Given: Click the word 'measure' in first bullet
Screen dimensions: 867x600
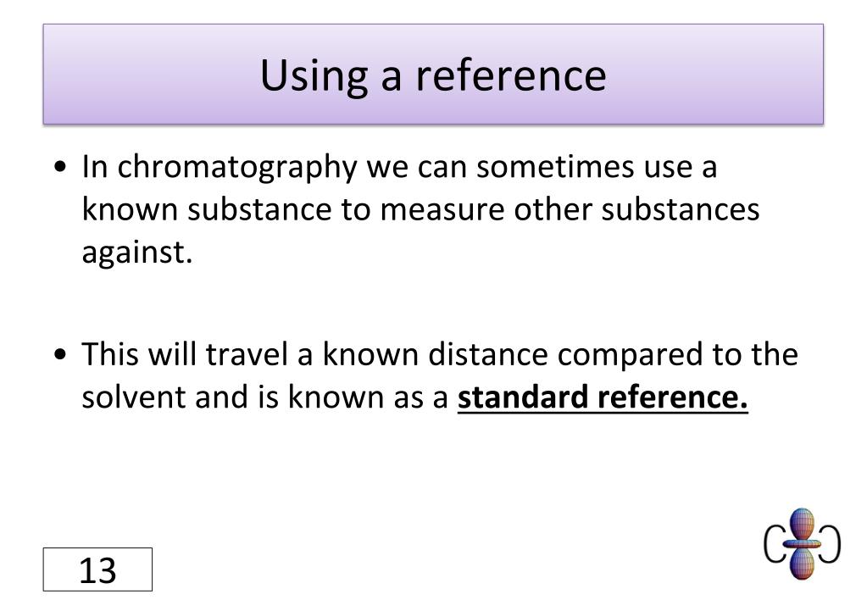Looking at the screenshot, I should click(442, 209).
